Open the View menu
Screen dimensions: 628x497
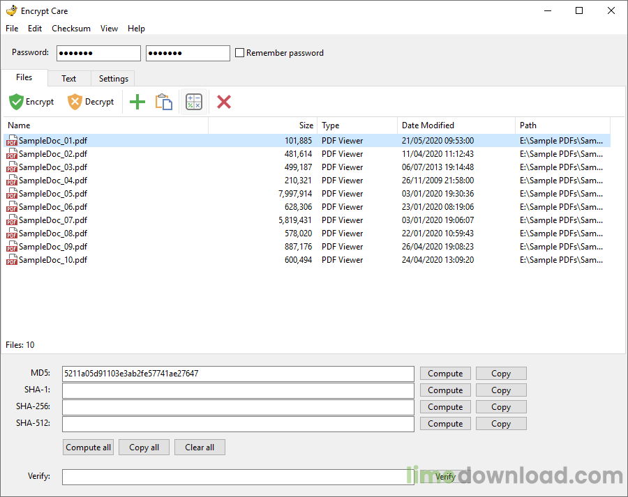109,28
